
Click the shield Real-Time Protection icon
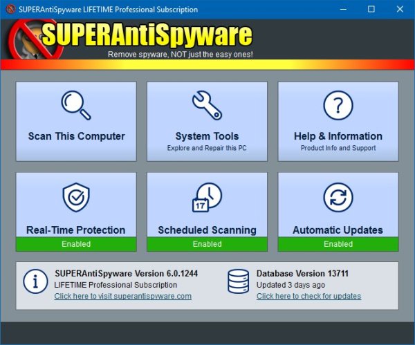[x=75, y=198]
